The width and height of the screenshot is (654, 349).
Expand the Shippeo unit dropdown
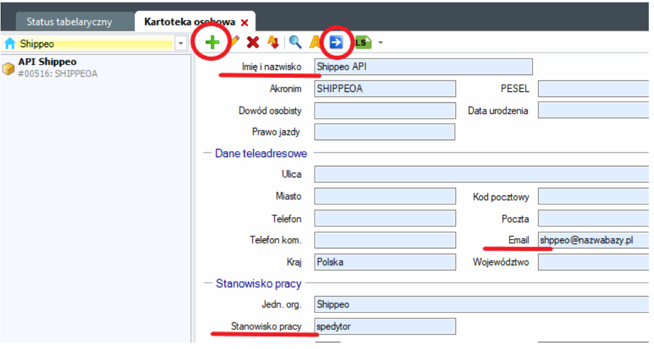180,44
